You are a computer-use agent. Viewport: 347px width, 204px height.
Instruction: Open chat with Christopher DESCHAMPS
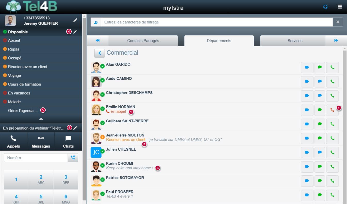click(320, 96)
